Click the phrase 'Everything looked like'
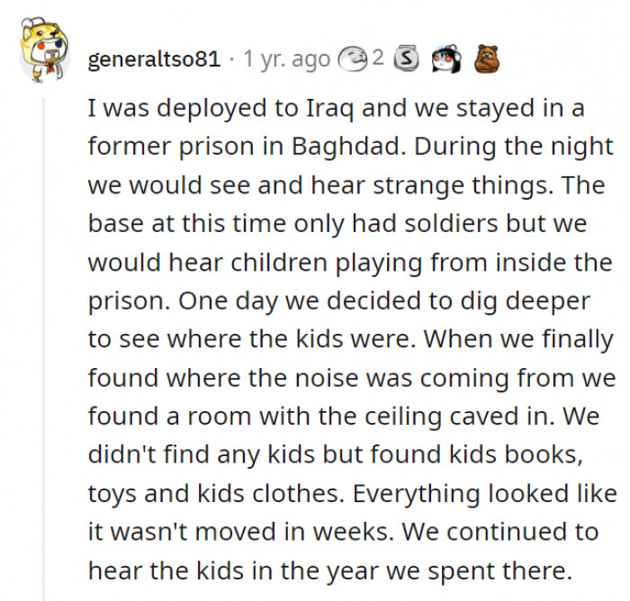This screenshot has height=601, width=630. coord(484,494)
